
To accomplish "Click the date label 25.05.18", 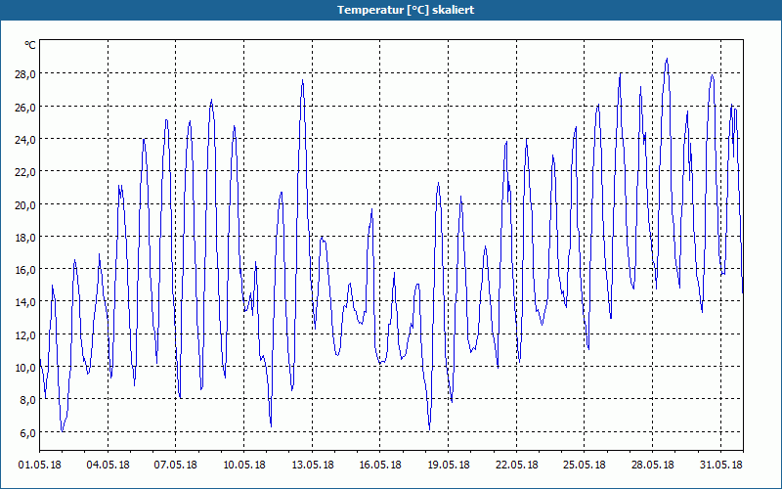I will pos(584,466).
